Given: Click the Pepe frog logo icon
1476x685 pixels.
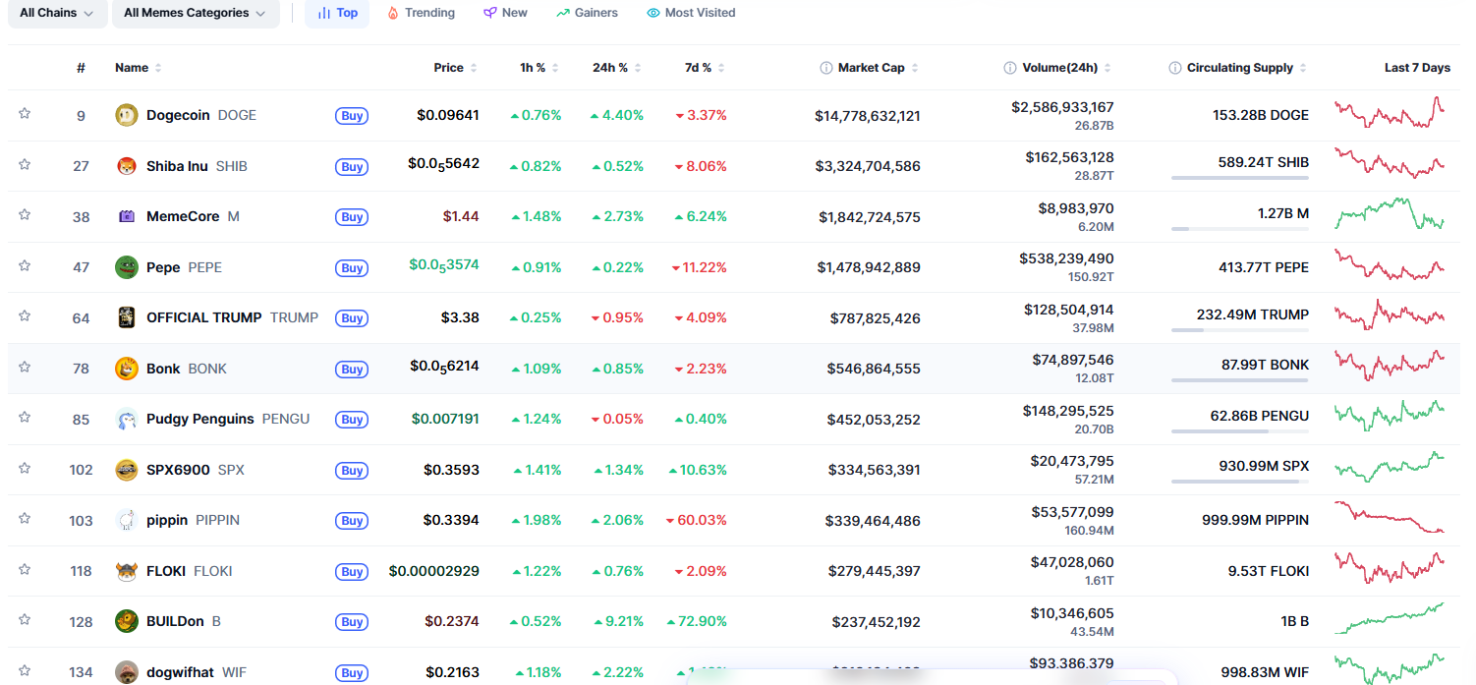Looking at the screenshot, I should click(127, 267).
